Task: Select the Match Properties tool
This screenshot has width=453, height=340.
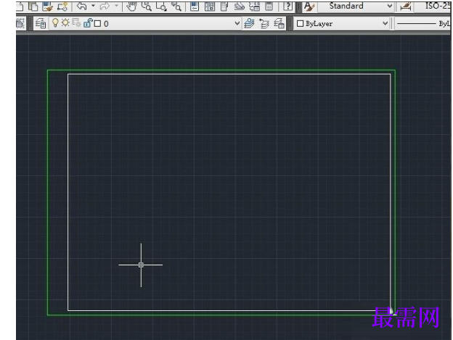Action: pyautogui.click(x=48, y=6)
